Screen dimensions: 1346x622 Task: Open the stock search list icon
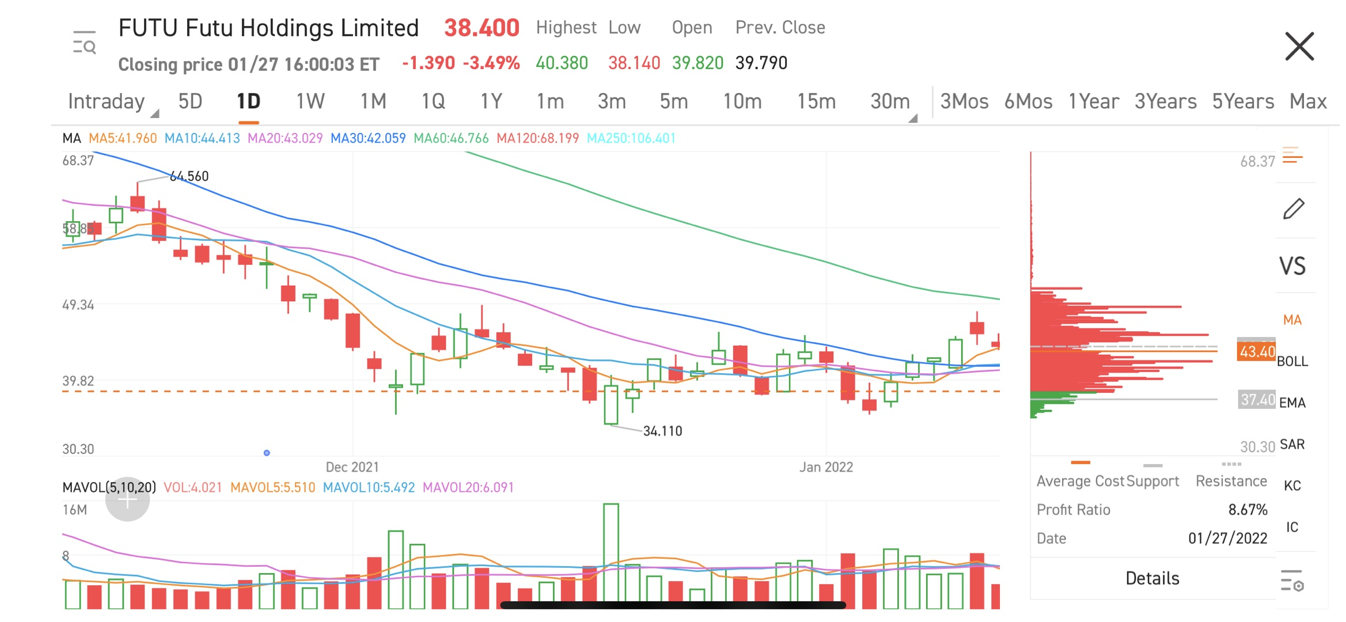(x=84, y=43)
